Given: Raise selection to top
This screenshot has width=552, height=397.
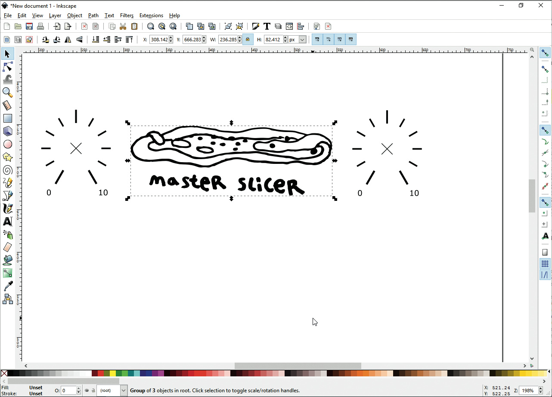Looking at the screenshot, I should click(129, 40).
